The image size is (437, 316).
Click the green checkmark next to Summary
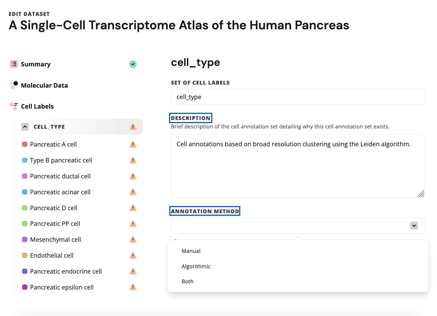[133, 64]
